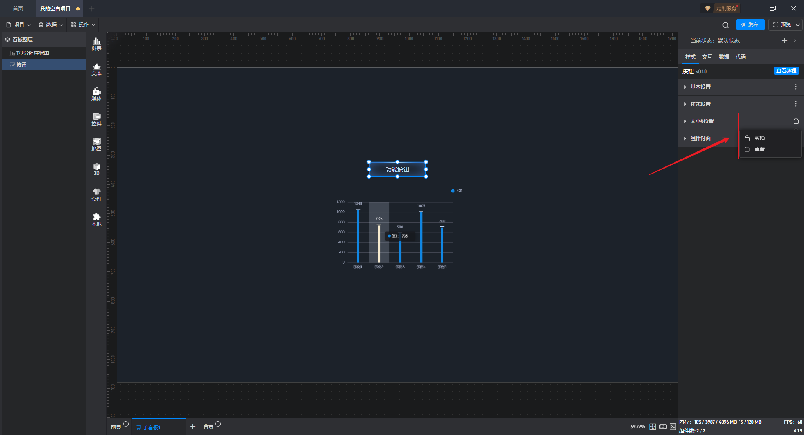Go to the 首页 tab
This screenshot has height=435, width=804.
click(x=18, y=8)
